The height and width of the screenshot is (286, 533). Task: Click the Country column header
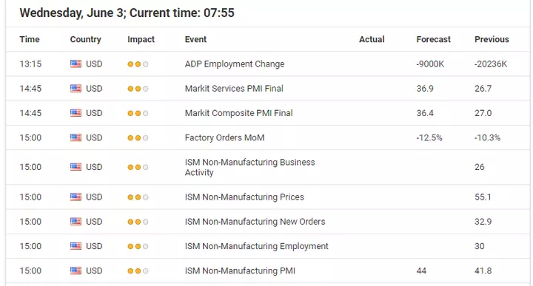86,39
